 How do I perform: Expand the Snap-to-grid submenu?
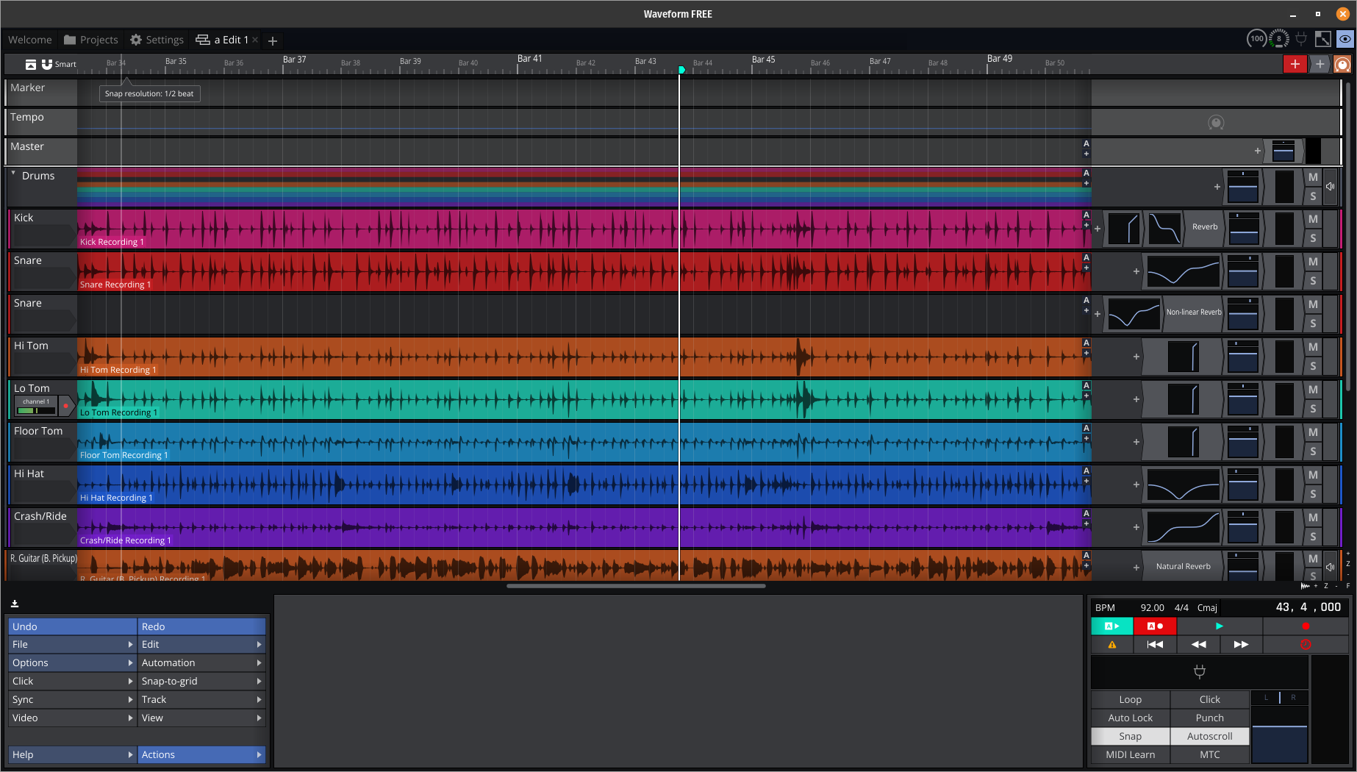(x=201, y=681)
